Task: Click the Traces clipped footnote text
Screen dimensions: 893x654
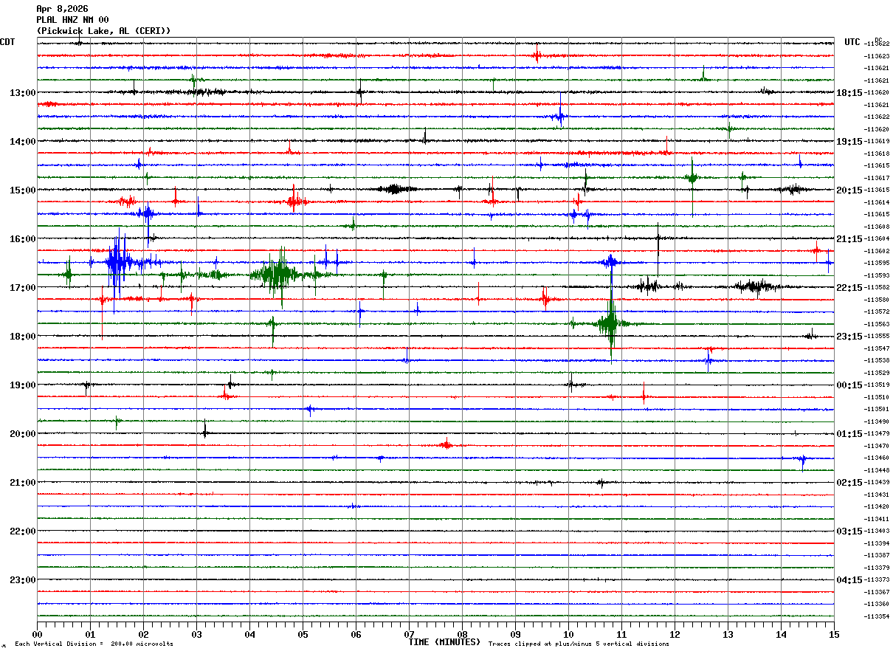Action: point(579,644)
